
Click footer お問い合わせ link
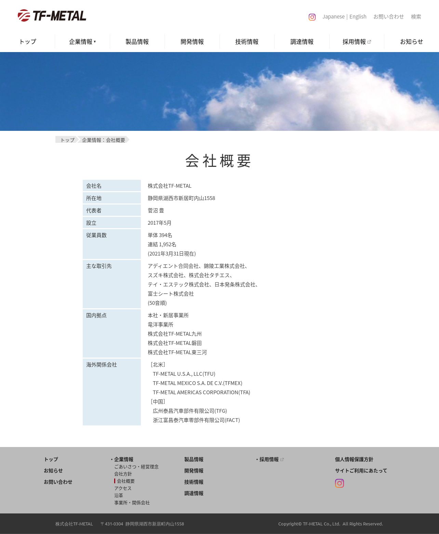pyautogui.click(x=58, y=482)
